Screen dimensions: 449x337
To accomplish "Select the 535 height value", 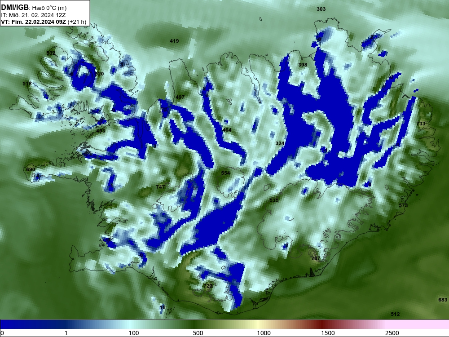I will click(x=274, y=200).
